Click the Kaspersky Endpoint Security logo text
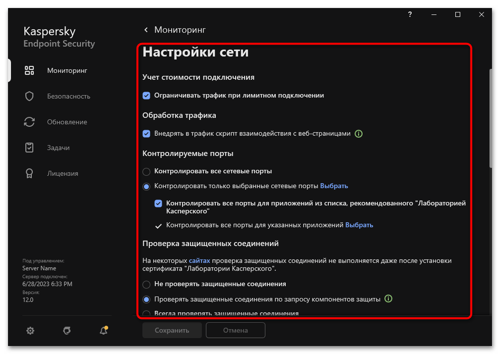The height and width of the screenshot is (354, 500). pyautogui.click(x=59, y=37)
